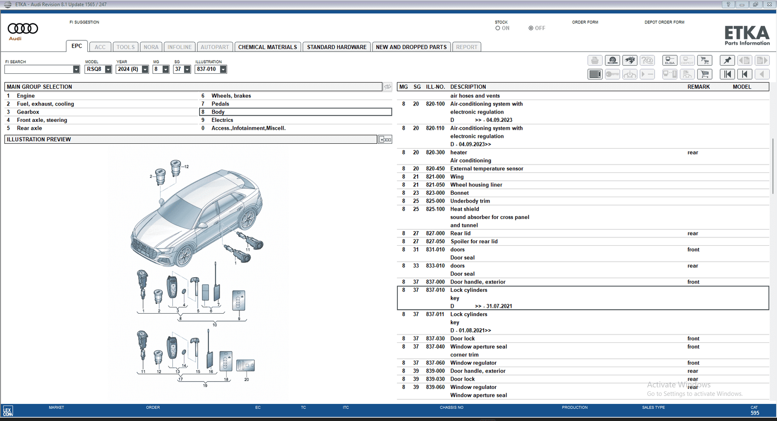Open the Door lock 837-030 row

pos(462,338)
